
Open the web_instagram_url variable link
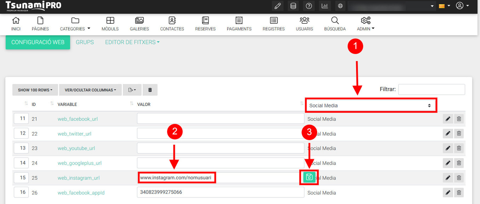click(x=79, y=178)
